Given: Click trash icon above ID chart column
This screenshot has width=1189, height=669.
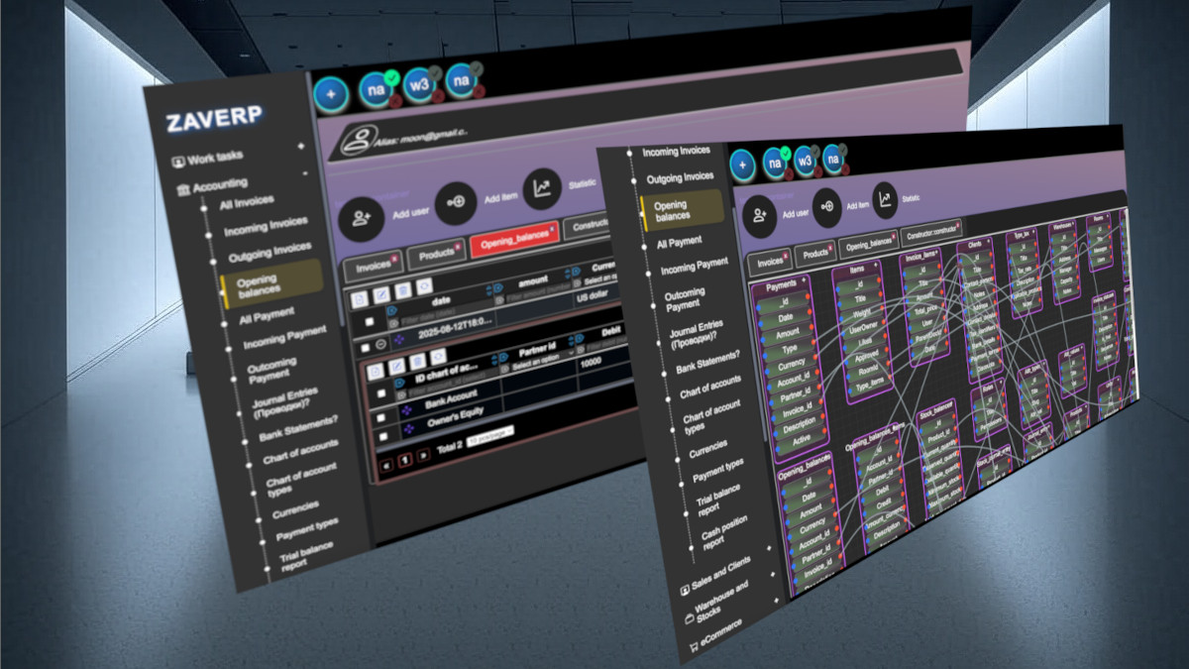Looking at the screenshot, I should pyautogui.click(x=417, y=362).
